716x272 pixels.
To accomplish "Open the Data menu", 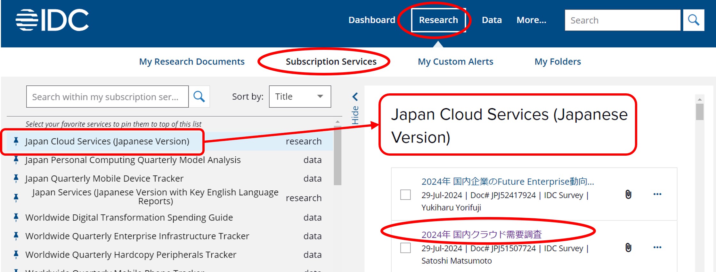I will 492,20.
